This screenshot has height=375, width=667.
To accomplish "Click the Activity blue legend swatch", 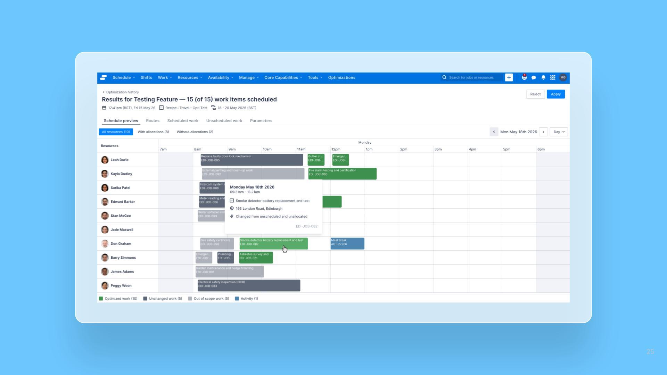I will pyautogui.click(x=237, y=299).
